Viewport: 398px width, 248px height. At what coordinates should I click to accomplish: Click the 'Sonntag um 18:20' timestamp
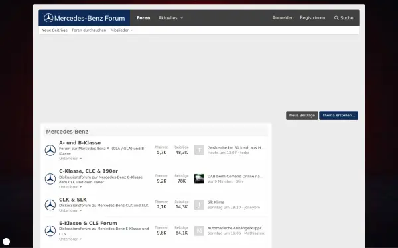pyautogui.click(x=224, y=207)
